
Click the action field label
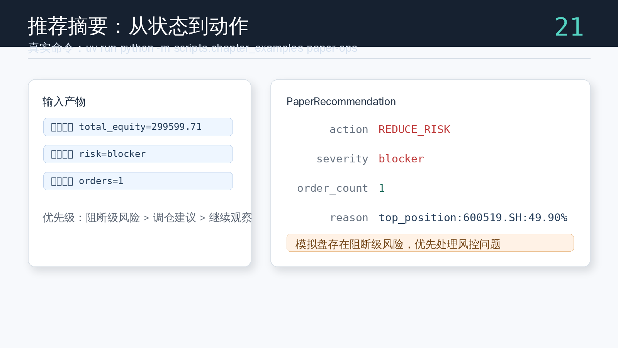(x=349, y=130)
